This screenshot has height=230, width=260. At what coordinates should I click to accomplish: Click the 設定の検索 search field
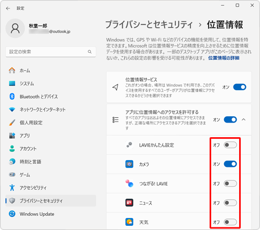click(50, 52)
